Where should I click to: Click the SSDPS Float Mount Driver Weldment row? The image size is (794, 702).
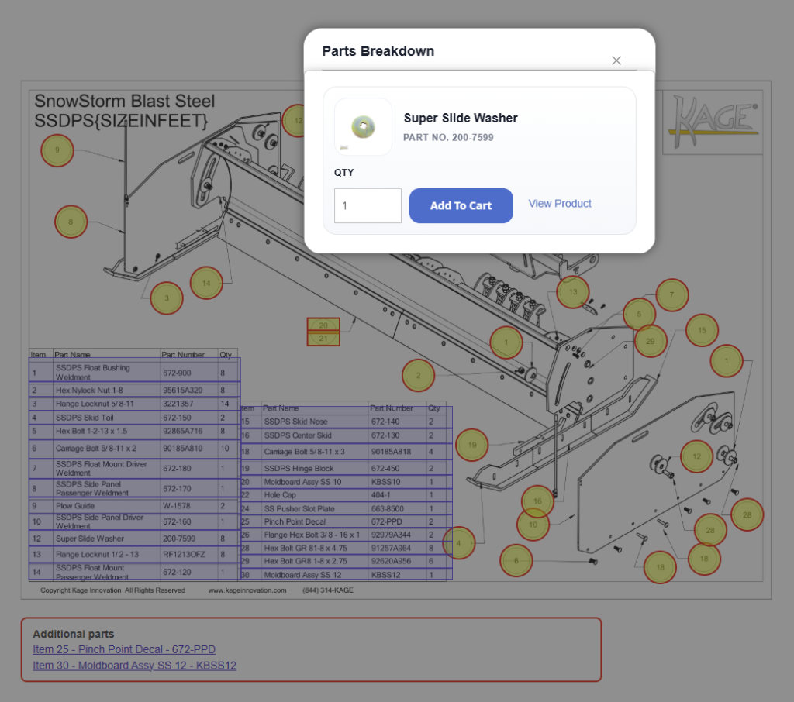click(134, 468)
